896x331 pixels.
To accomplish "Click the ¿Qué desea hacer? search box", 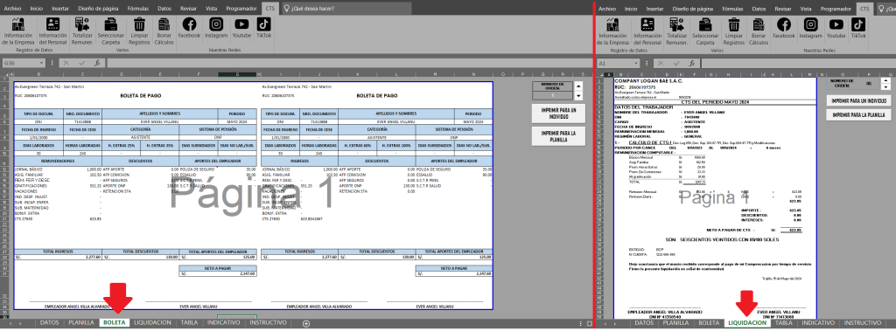I will (x=346, y=9).
